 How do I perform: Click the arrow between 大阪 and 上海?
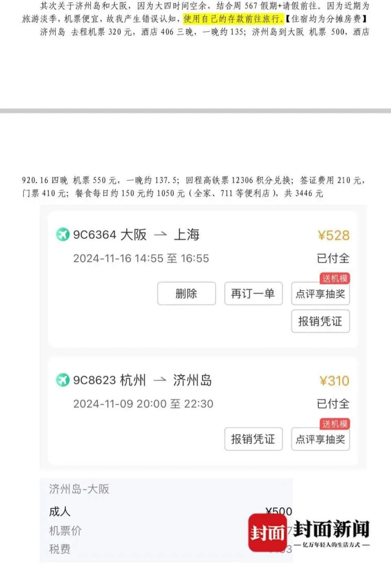coord(160,235)
